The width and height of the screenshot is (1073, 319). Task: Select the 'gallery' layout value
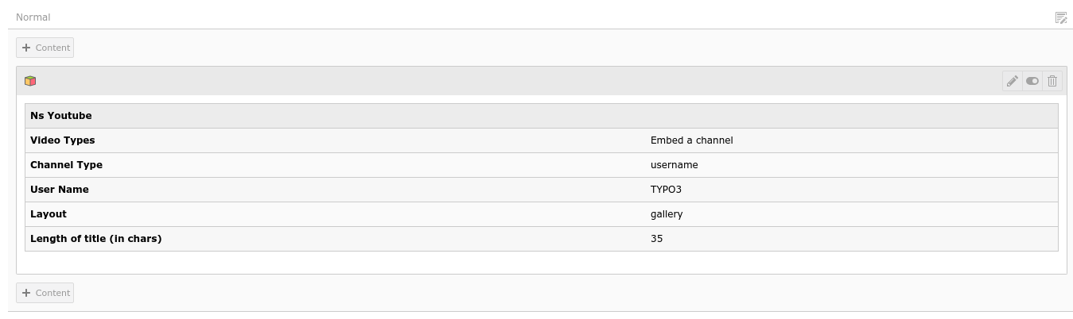click(667, 214)
